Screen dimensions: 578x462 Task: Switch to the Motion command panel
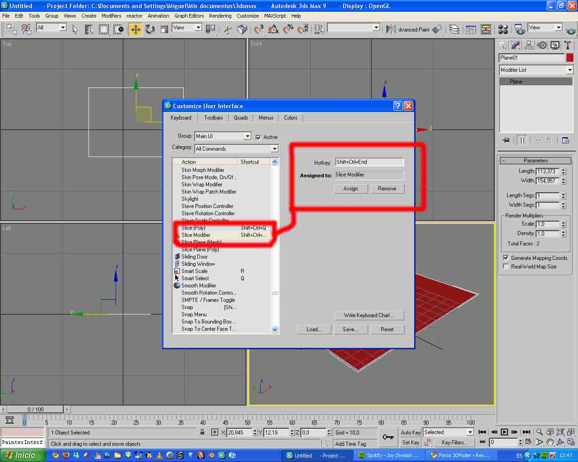542,45
